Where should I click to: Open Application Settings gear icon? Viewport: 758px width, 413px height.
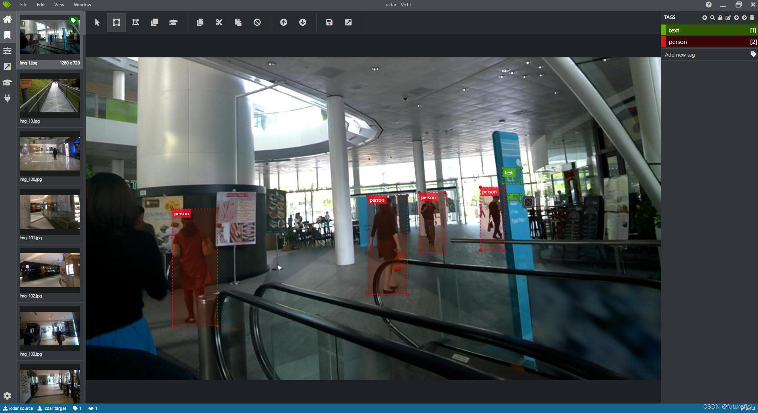7,396
